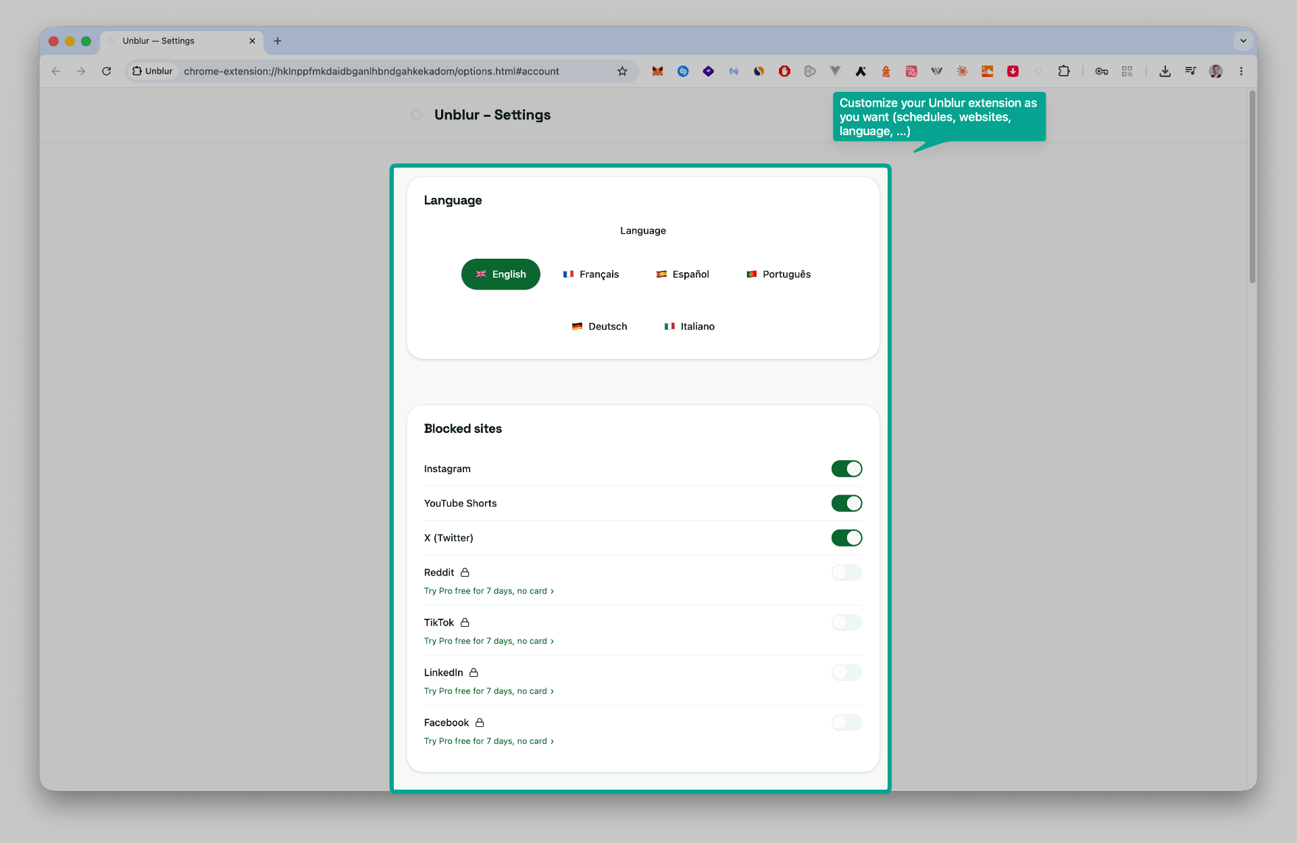Open the password manager key icon

(x=1102, y=71)
